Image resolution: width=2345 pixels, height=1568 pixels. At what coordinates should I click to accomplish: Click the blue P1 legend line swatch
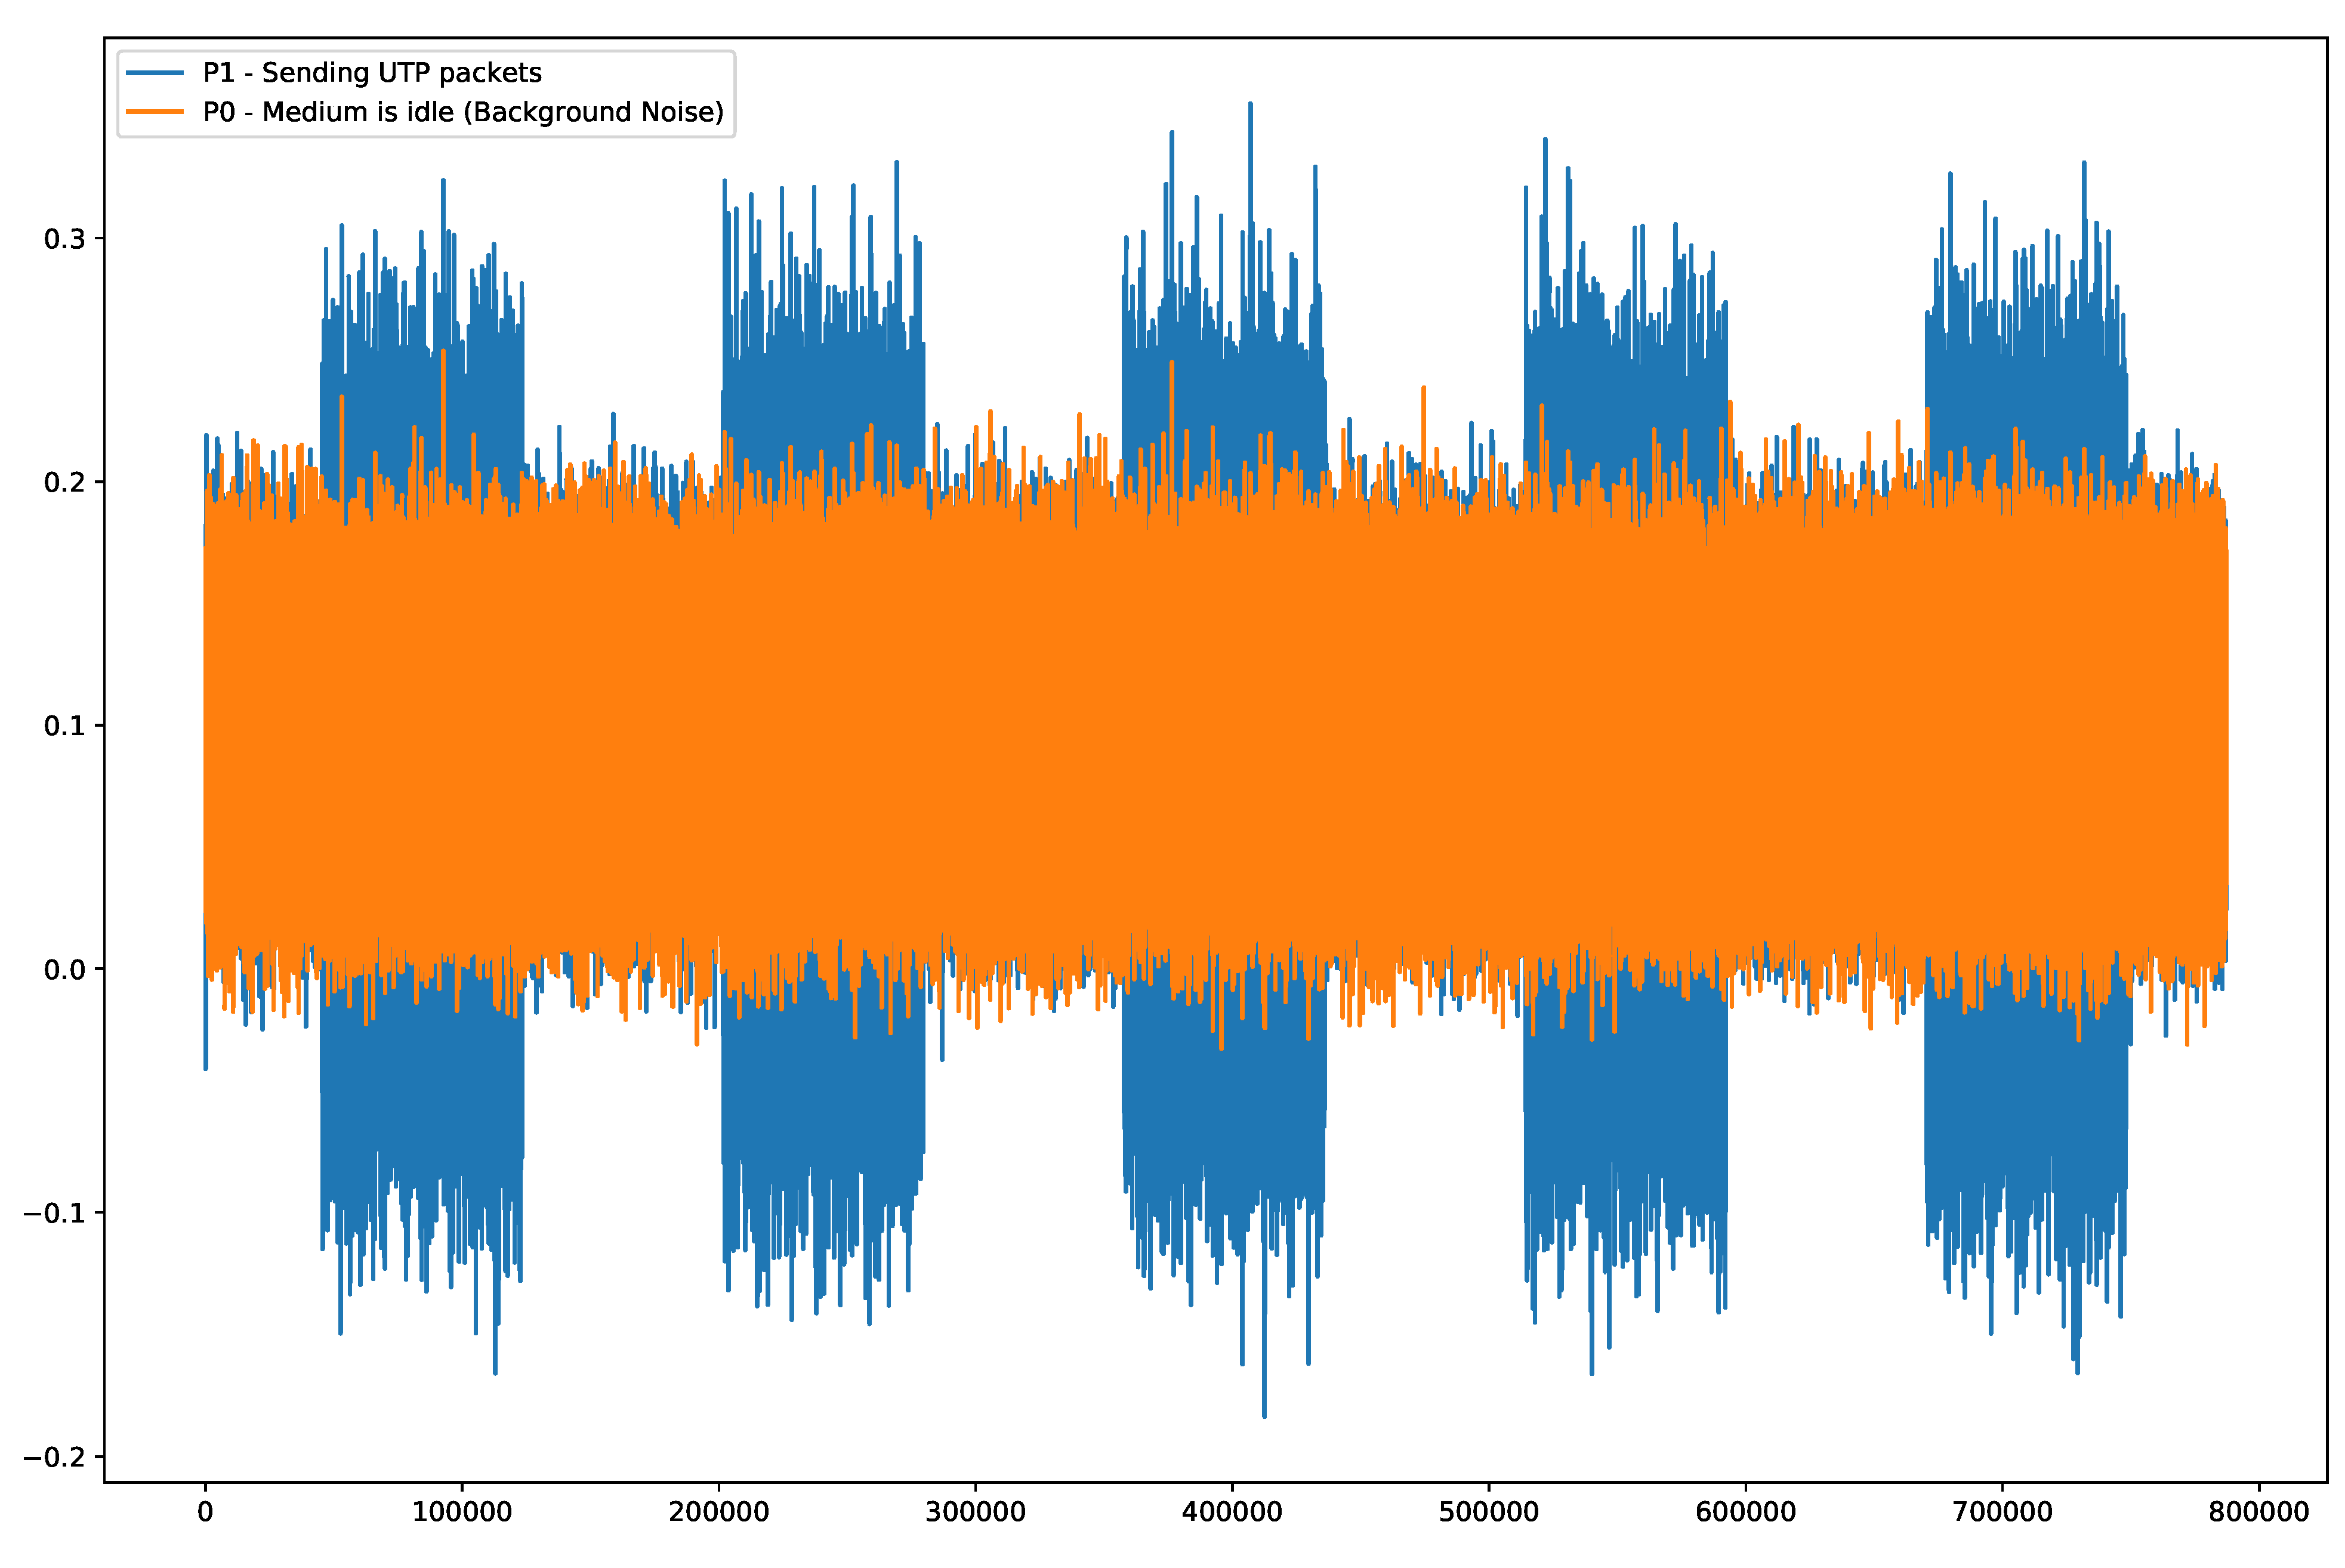155,73
